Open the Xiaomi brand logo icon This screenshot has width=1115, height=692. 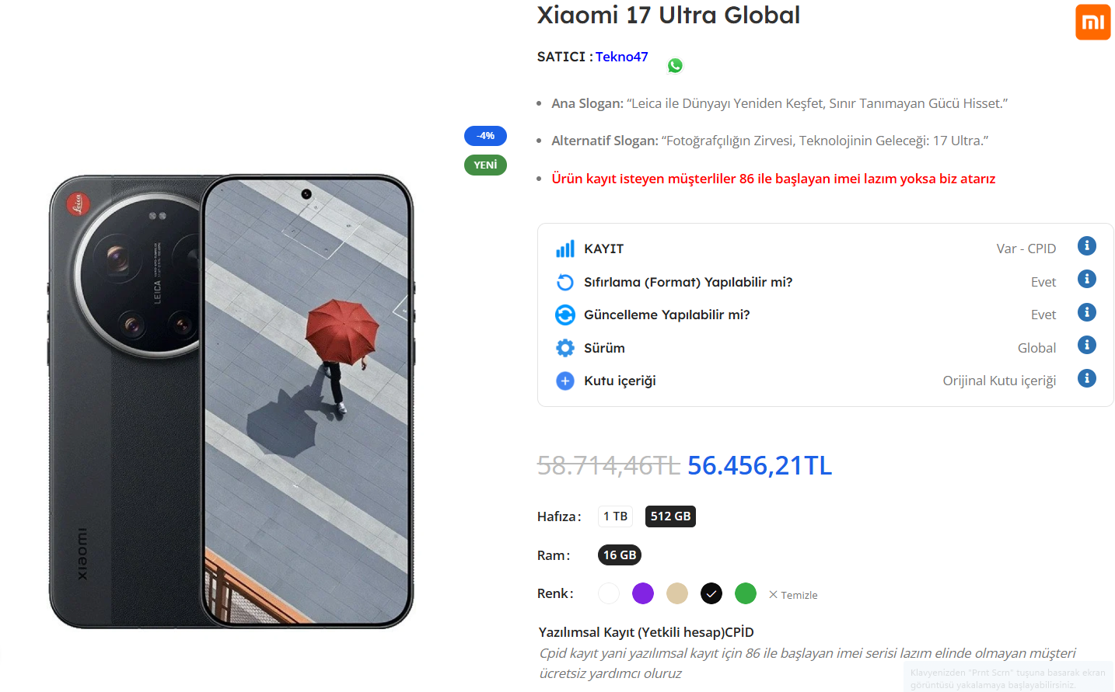click(x=1092, y=22)
